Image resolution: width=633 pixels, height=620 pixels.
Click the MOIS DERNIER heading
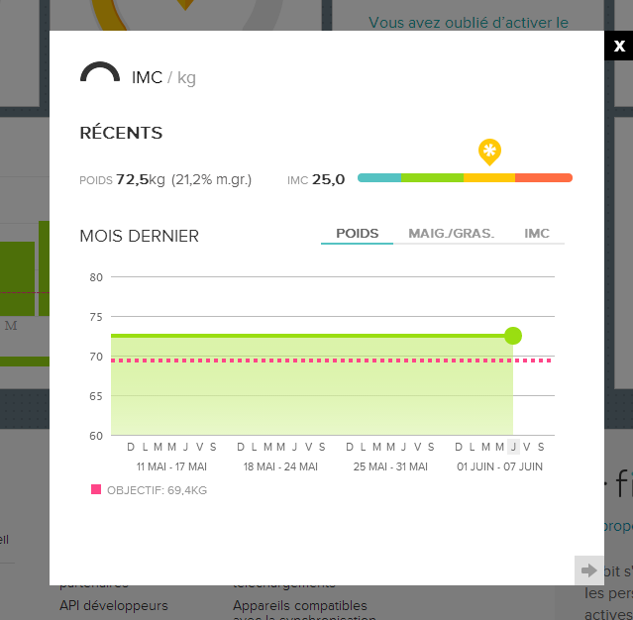140,236
